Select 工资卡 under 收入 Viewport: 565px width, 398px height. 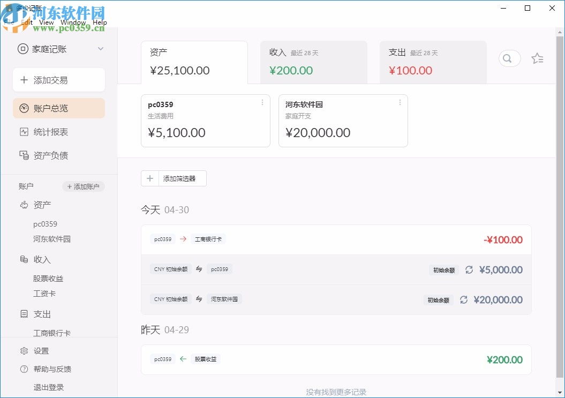click(44, 294)
